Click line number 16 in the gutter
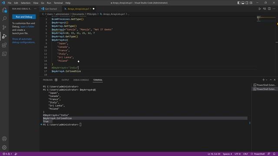 [x=46, y=68]
